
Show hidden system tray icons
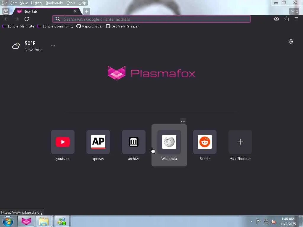pos(252,221)
